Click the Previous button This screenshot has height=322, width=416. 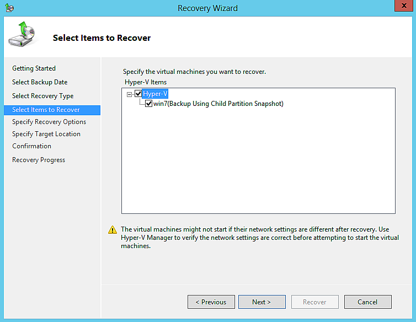[211, 302]
